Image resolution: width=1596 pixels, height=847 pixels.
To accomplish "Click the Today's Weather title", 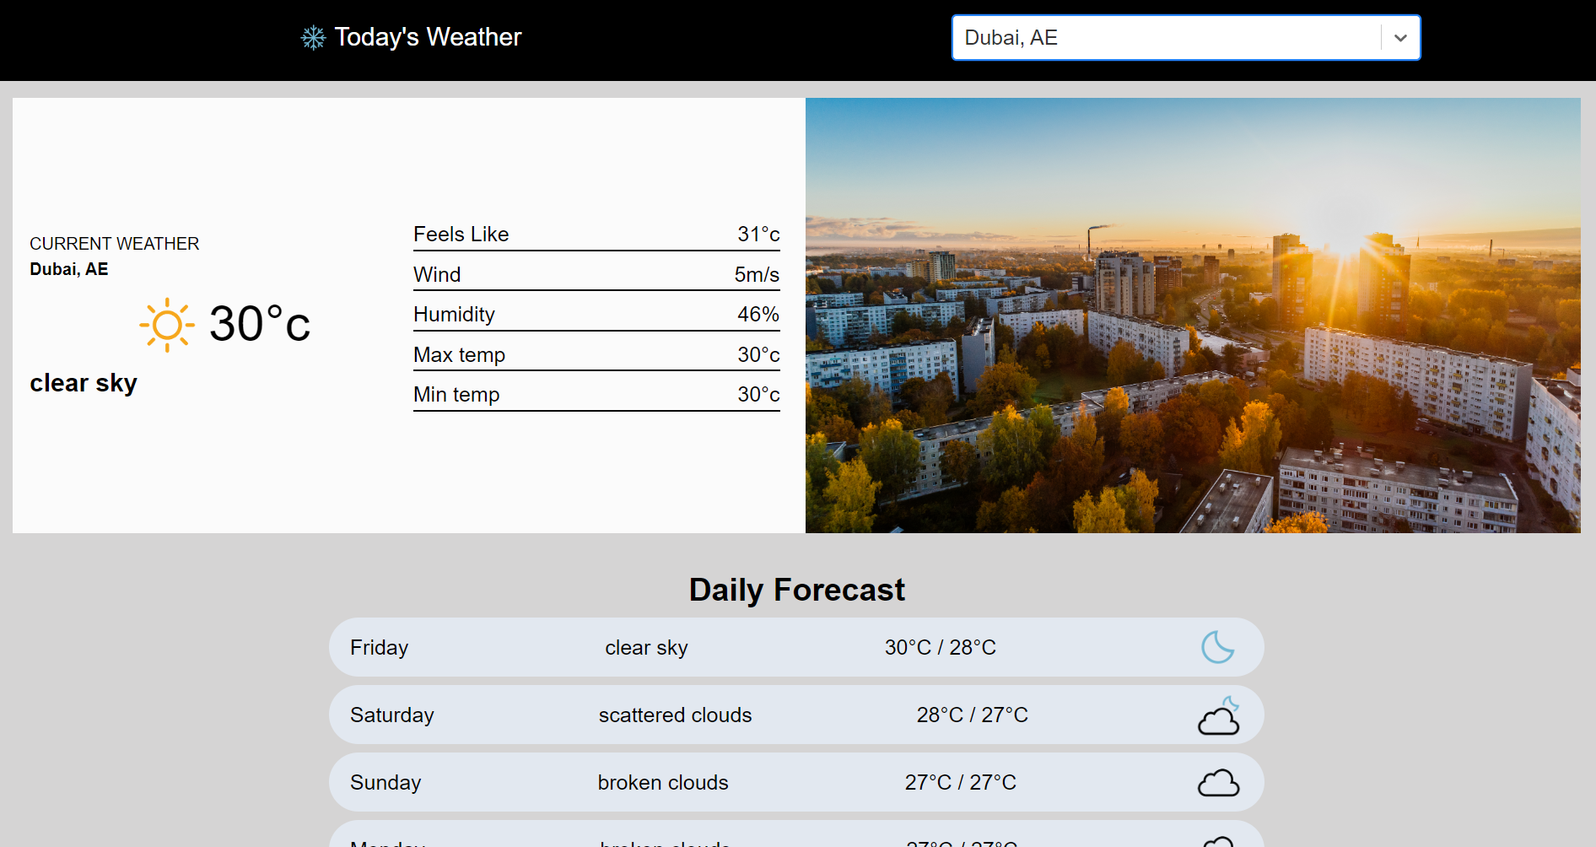I will (428, 37).
